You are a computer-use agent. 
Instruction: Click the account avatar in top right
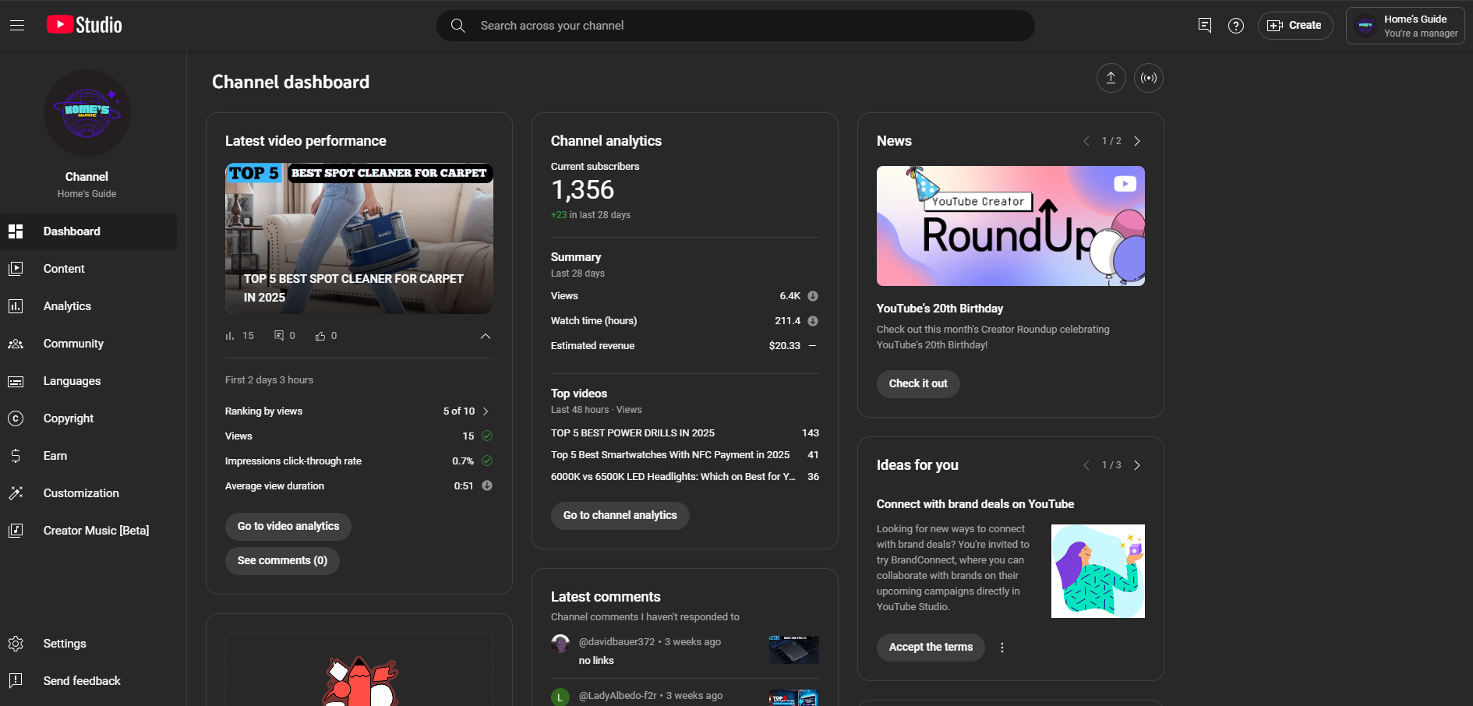click(1365, 26)
